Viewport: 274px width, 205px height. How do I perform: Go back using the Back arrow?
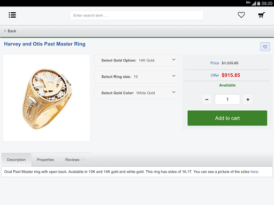10,31
